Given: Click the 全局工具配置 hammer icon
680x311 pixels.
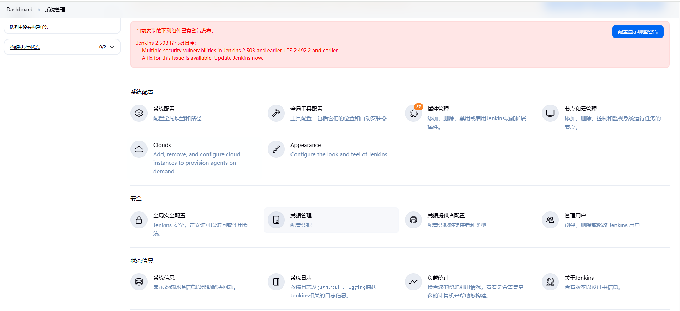Looking at the screenshot, I should click(x=276, y=113).
